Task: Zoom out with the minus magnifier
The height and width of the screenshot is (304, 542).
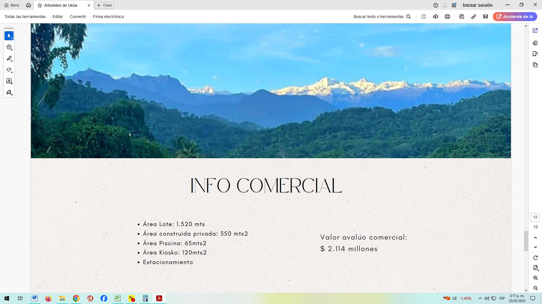Action: pyautogui.click(x=535, y=288)
